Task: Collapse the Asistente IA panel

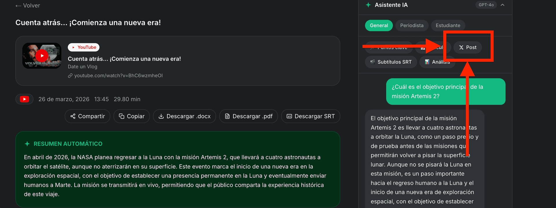Action: tap(503, 5)
